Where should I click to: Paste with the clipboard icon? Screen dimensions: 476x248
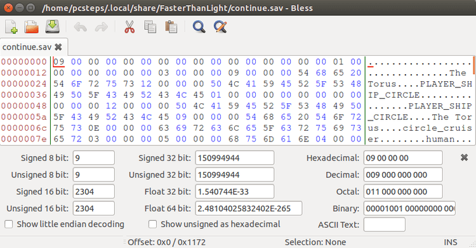(171, 27)
